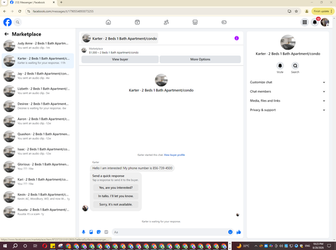Click the More Options button
This screenshot has width=336, height=250.
click(x=200, y=59)
